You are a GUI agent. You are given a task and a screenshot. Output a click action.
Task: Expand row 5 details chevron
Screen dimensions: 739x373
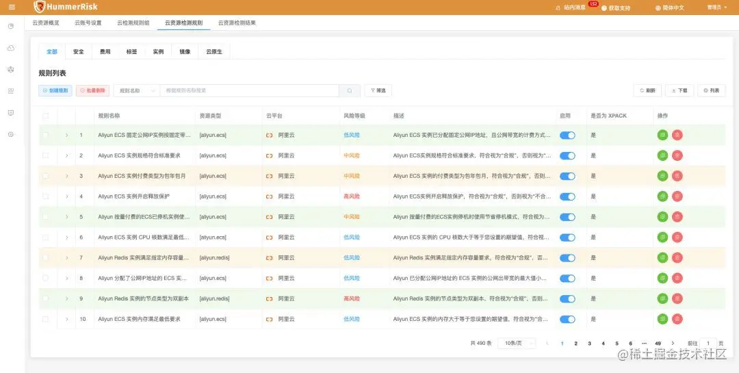pos(66,217)
